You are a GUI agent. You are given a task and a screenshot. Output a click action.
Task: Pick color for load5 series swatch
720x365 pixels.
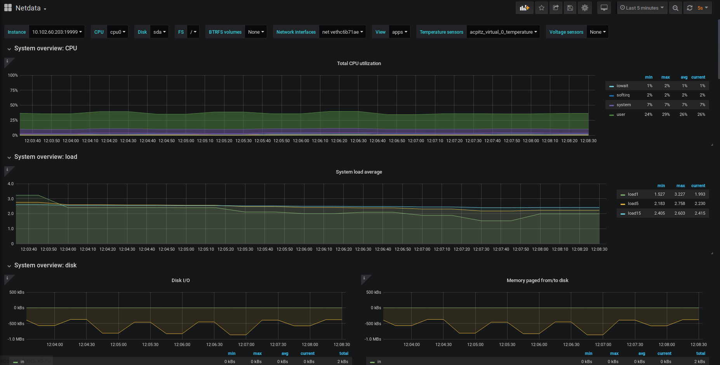pyautogui.click(x=623, y=204)
